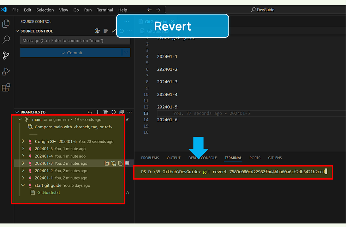The width and height of the screenshot is (346, 227).
Task: Open more actions menu in Branches header
Action: [x=130, y=112]
